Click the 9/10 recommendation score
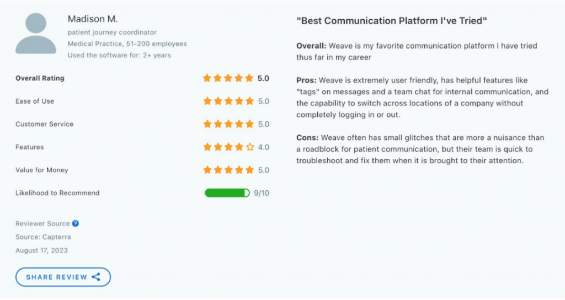Image resolution: width=565 pixels, height=300 pixels. click(262, 194)
